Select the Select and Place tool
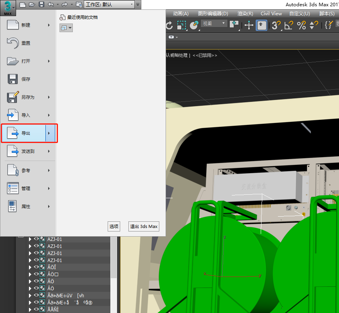The width and height of the screenshot is (339, 313). (x=194, y=25)
